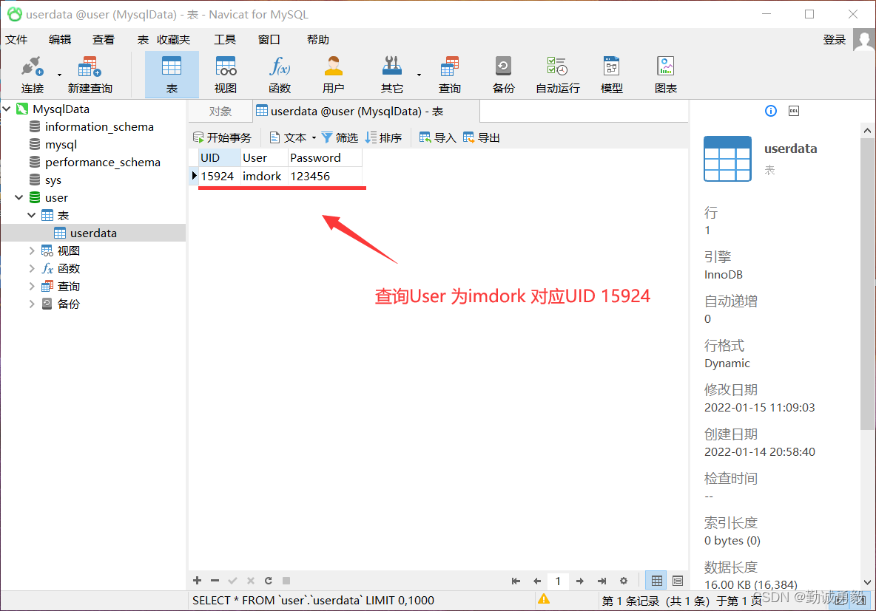Click the 其它 tools toolbar icon
876x611 pixels.
(391, 74)
